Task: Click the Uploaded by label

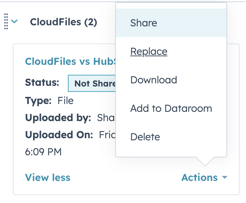Action: pos(58,118)
